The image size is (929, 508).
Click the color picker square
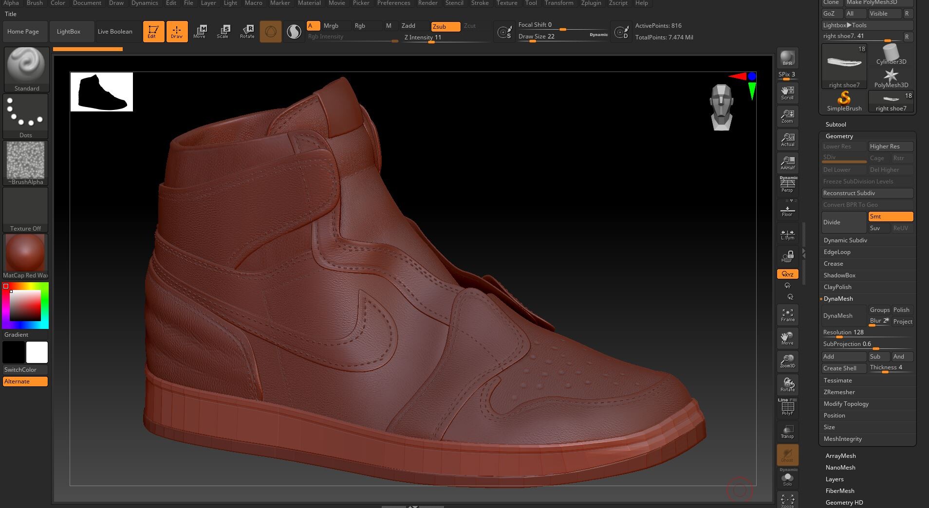coord(25,305)
